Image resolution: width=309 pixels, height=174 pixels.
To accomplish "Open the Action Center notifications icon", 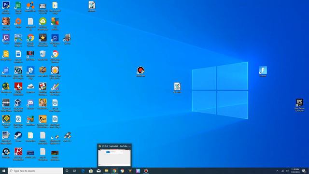I will click(x=304, y=171).
